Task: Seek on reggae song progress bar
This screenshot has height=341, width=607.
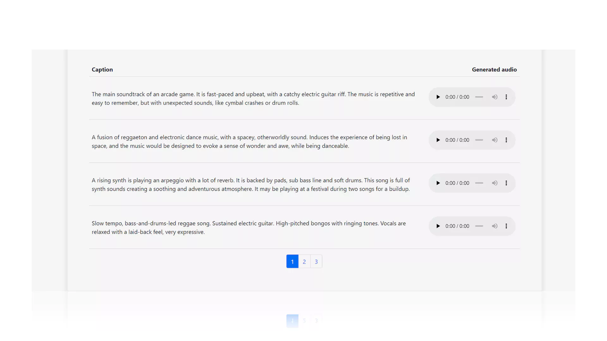Action: tap(479, 226)
